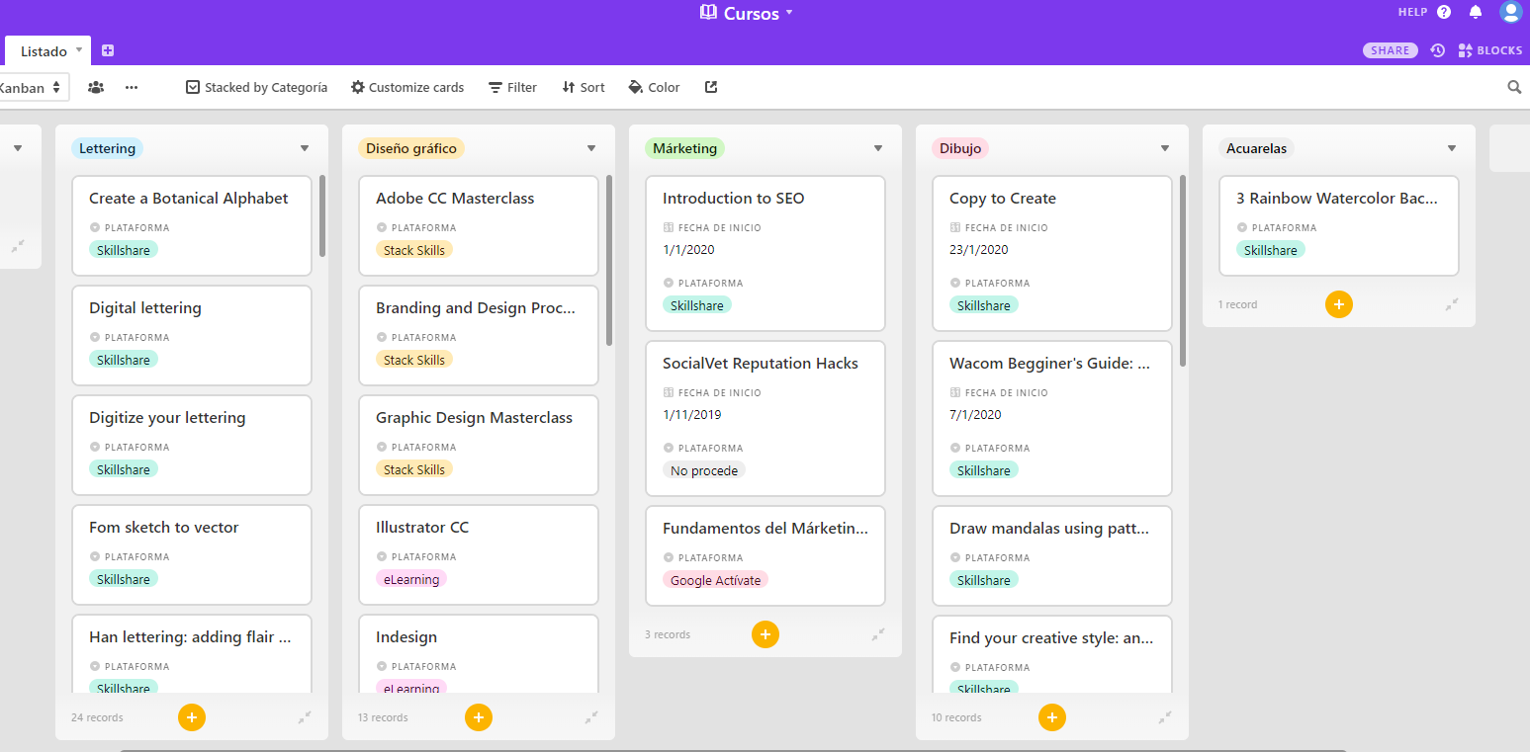Add a record to Diseño gráfico stack
1530x752 pixels.
coord(479,717)
